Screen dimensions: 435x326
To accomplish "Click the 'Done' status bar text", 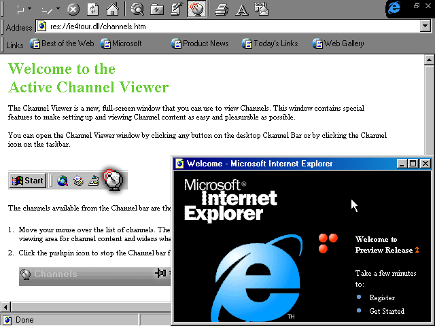I will 24,320.
